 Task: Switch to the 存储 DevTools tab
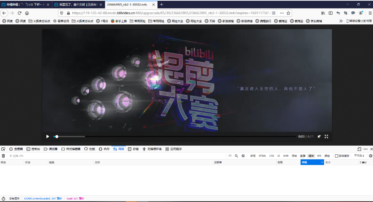click(133, 149)
